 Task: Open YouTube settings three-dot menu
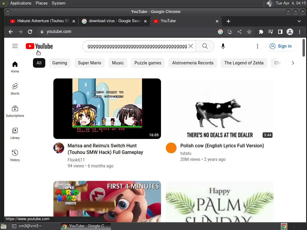tap(258, 46)
